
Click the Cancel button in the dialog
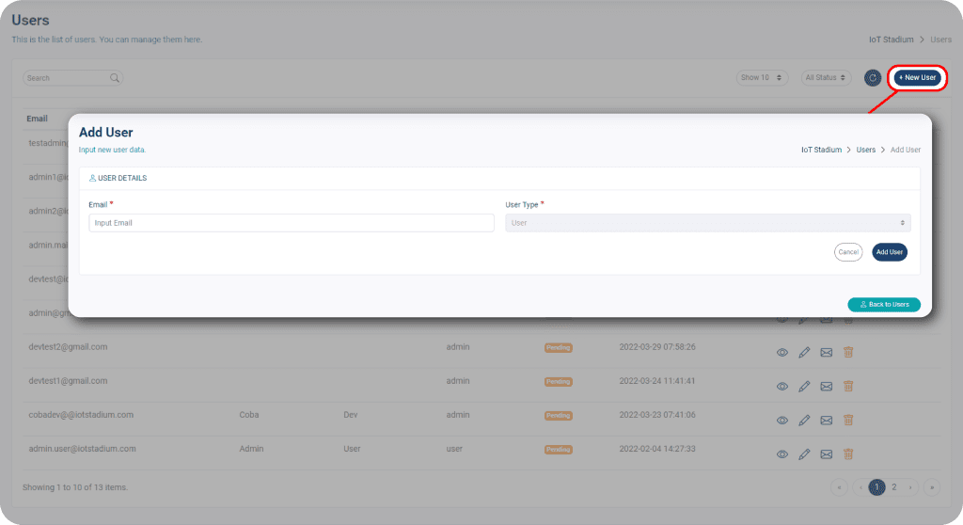(x=848, y=252)
